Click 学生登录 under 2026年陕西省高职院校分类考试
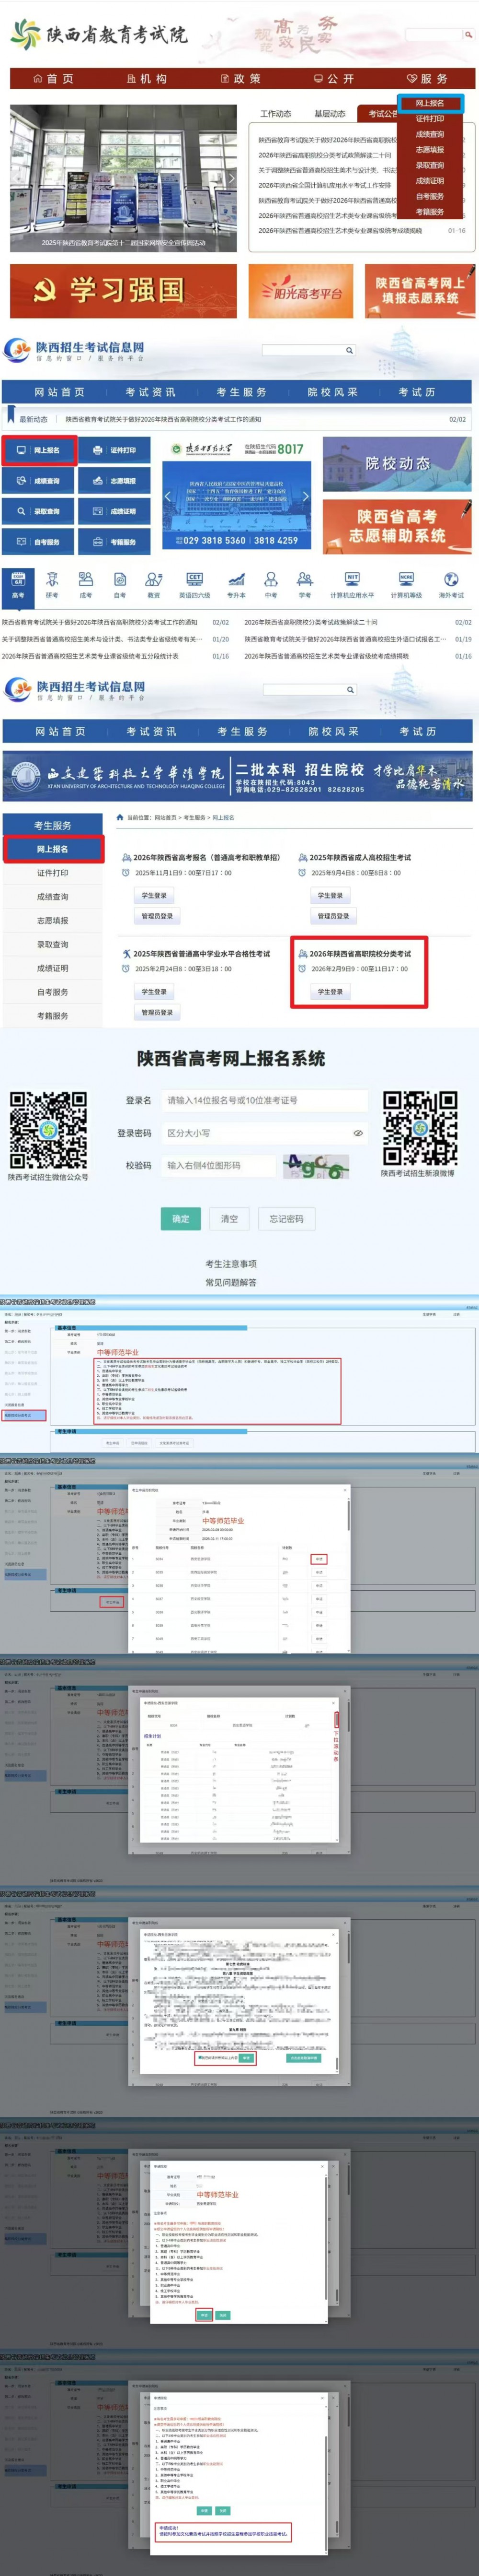This screenshot has width=479, height=2576. tap(331, 992)
